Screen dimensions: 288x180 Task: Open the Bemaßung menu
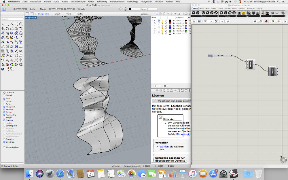102,1
